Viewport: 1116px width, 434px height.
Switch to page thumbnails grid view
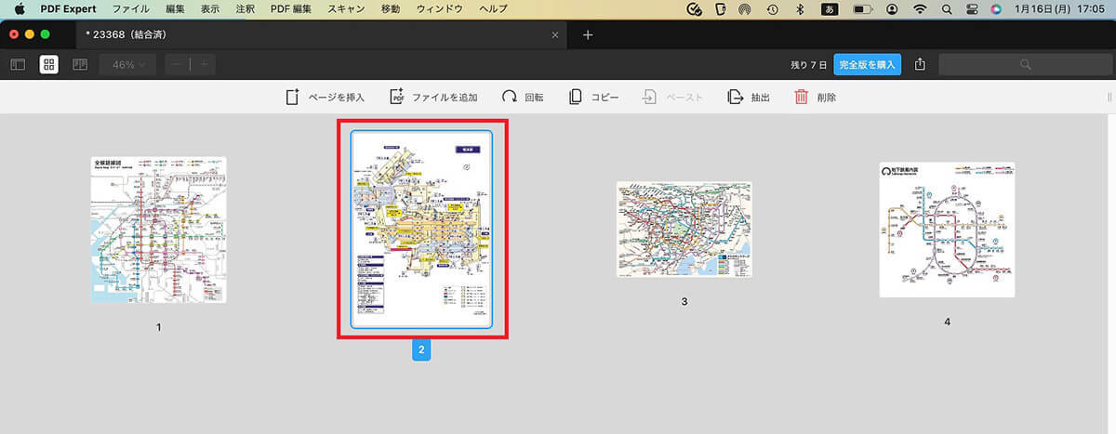click(x=49, y=64)
